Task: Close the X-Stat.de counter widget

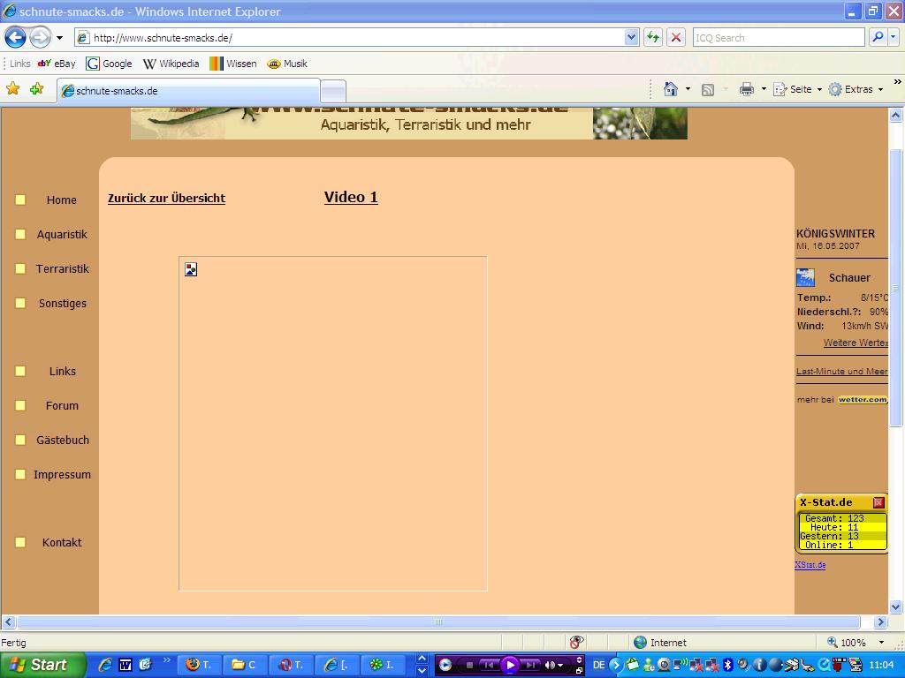Action: pyautogui.click(x=878, y=502)
